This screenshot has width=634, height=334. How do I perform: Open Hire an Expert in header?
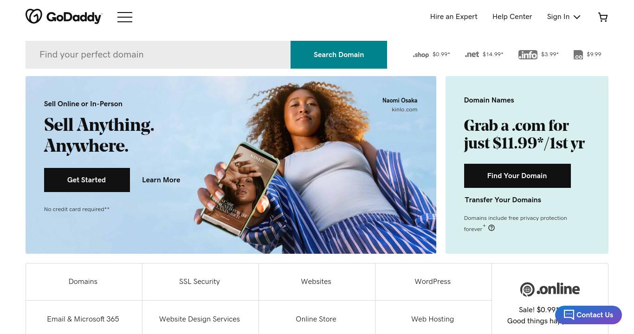click(453, 17)
